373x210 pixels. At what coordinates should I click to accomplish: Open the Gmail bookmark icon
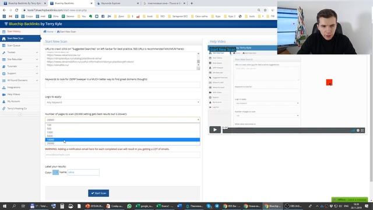click(10, 16)
